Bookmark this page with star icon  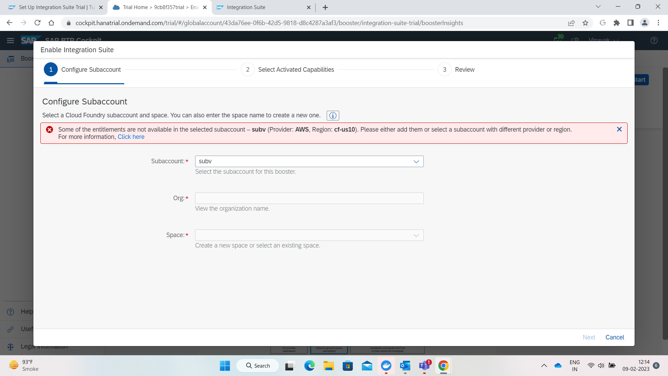[586, 23]
